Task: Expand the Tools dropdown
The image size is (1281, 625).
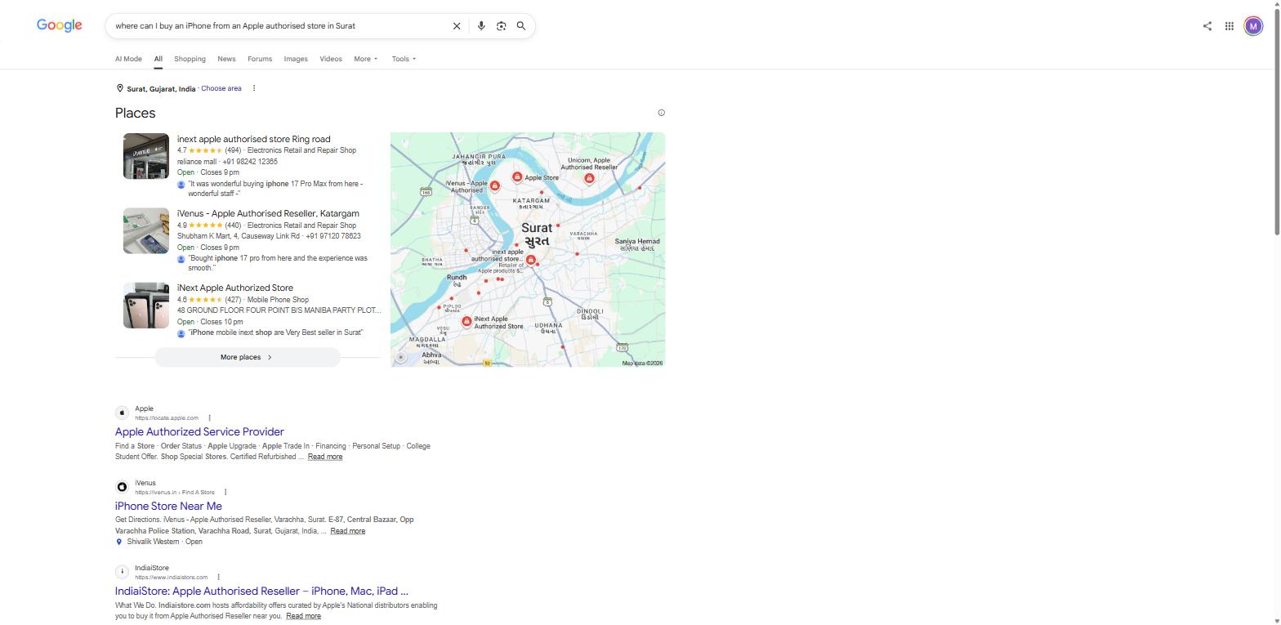Action: [404, 59]
